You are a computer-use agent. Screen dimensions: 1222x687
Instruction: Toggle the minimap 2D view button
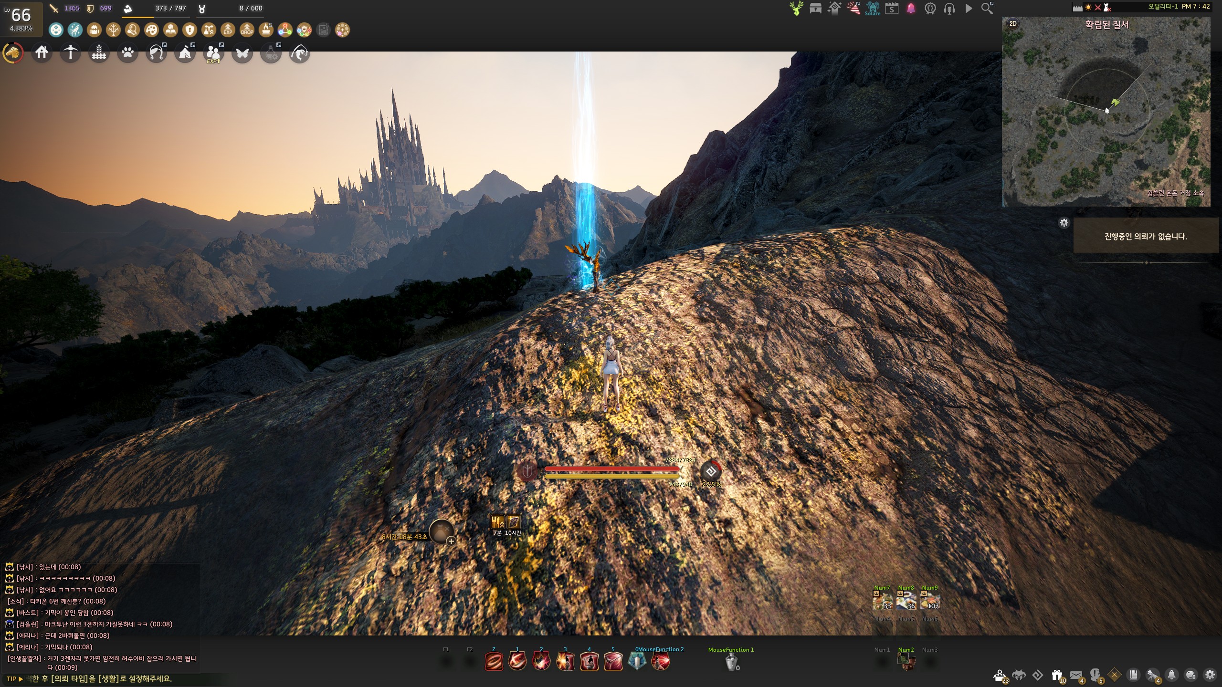click(x=1013, y=23)
